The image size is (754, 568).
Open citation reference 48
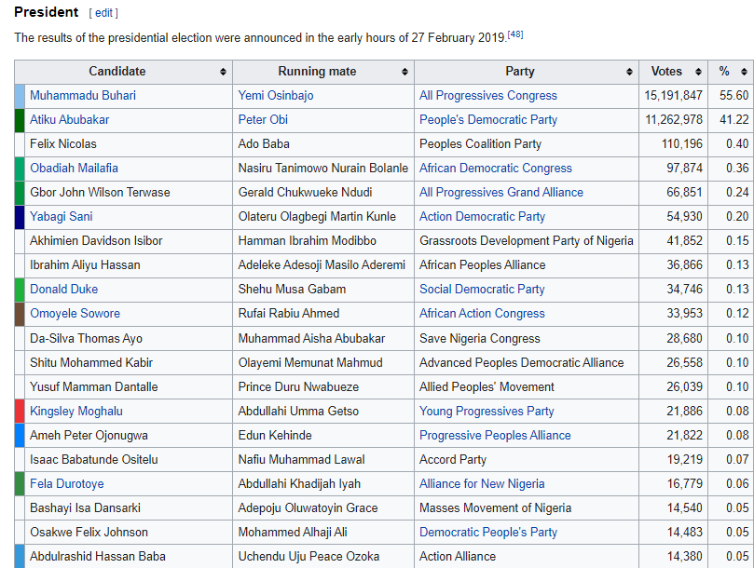coord(515,34)
